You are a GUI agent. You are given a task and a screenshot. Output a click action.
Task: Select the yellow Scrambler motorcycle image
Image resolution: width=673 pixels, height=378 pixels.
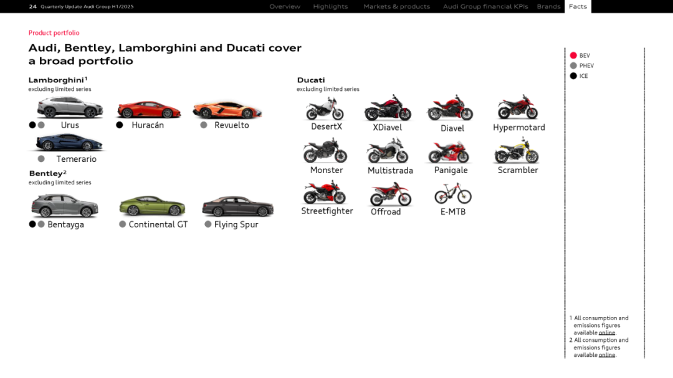pos(516,151)
